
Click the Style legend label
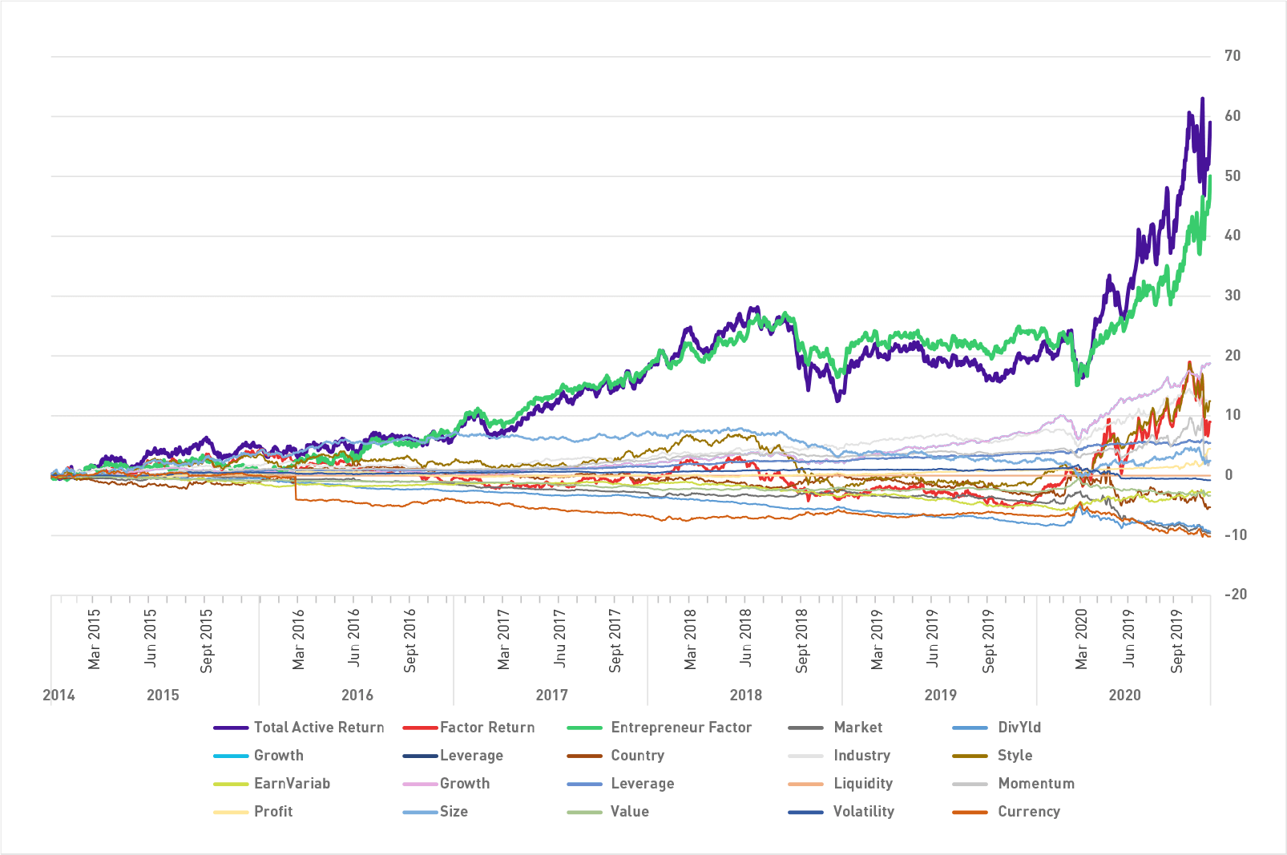click(1015, 756)
